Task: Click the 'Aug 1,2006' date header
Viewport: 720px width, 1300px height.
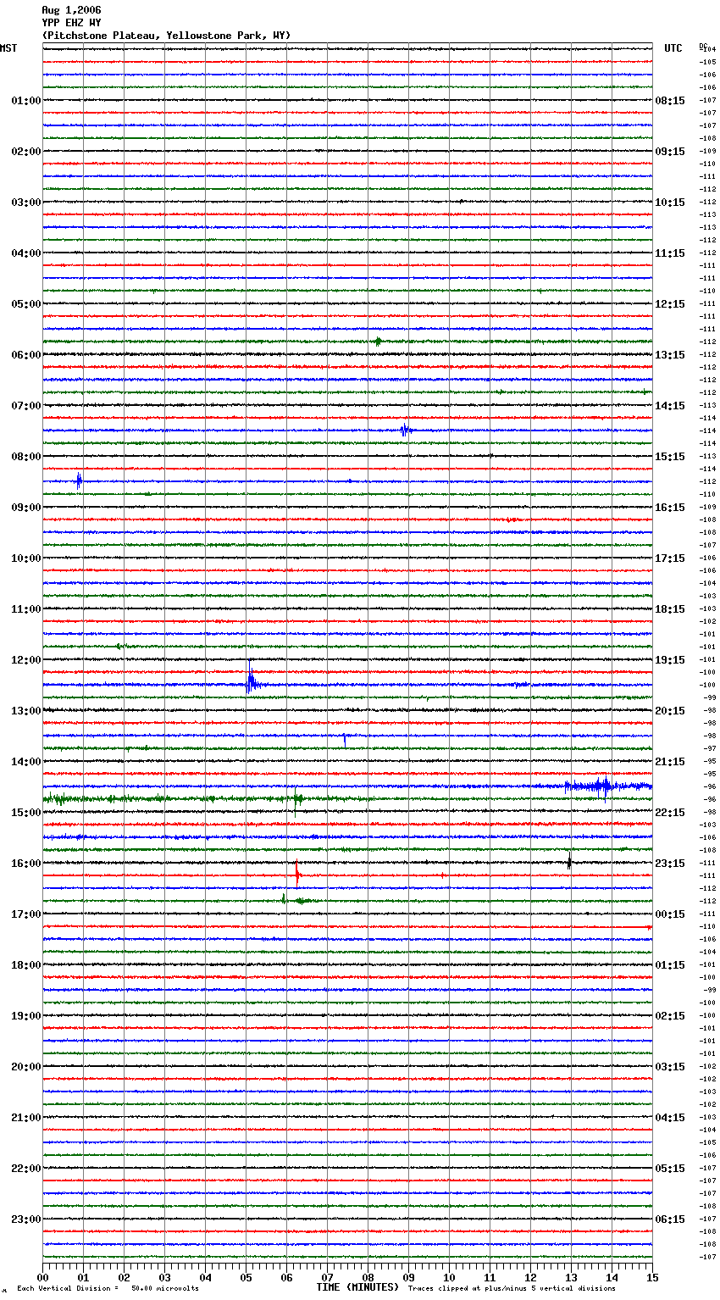Action: 71,10
